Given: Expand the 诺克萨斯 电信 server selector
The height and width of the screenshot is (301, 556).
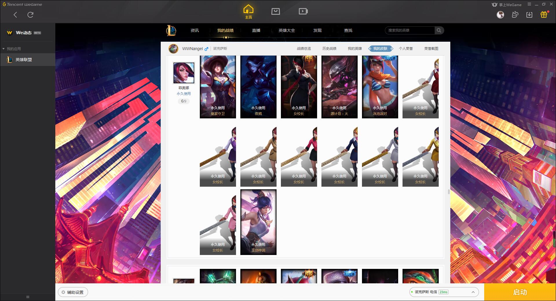Looking at the screenshot, I should (x=444, y=292).
